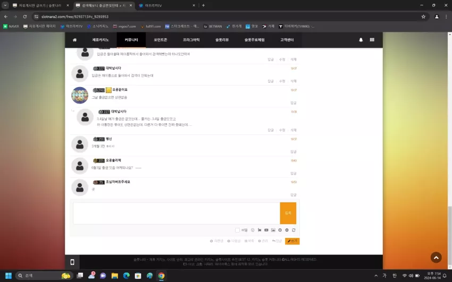
Task: Open the 슬롯리뷰 menu
Action: click(x=222, y=40)
